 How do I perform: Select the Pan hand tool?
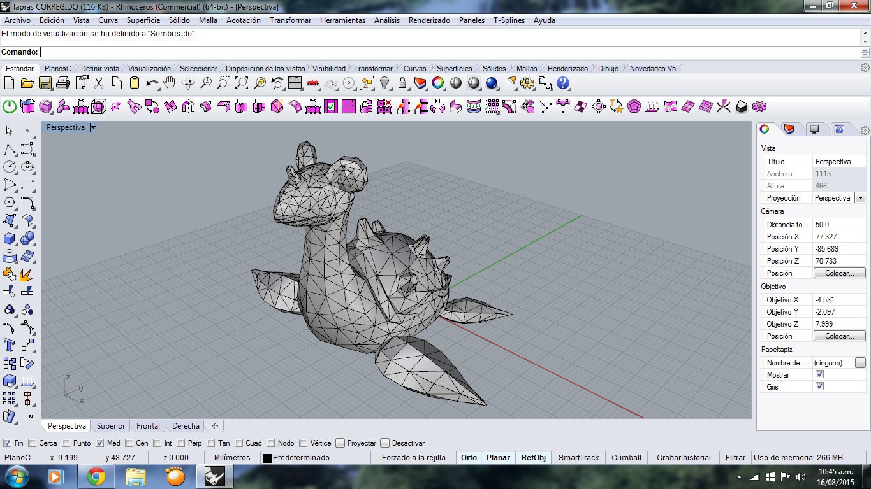pos(170,83)
